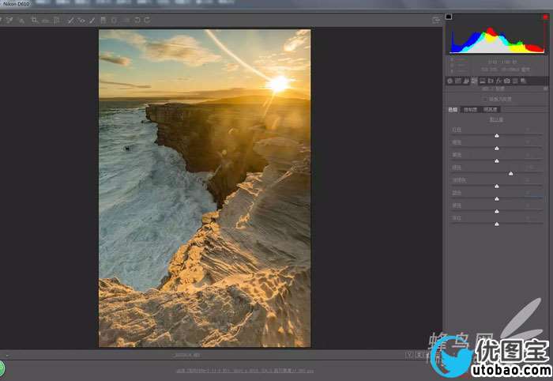This screenshot has height=381, width=553.
Task: Open the Camera Calibration panel tab
Action: point(507,81)
